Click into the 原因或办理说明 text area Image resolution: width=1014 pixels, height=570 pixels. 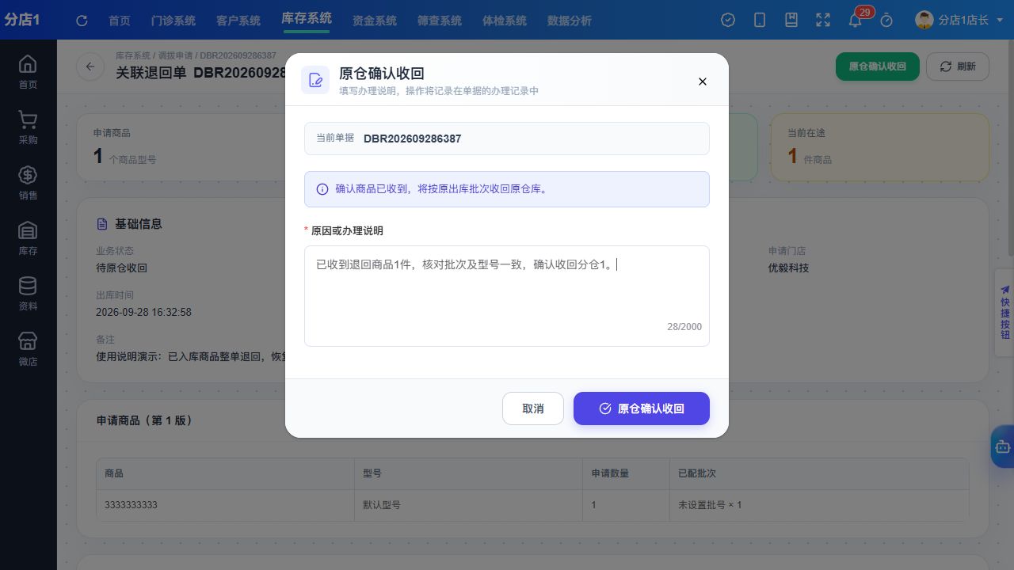pos(507,296)
